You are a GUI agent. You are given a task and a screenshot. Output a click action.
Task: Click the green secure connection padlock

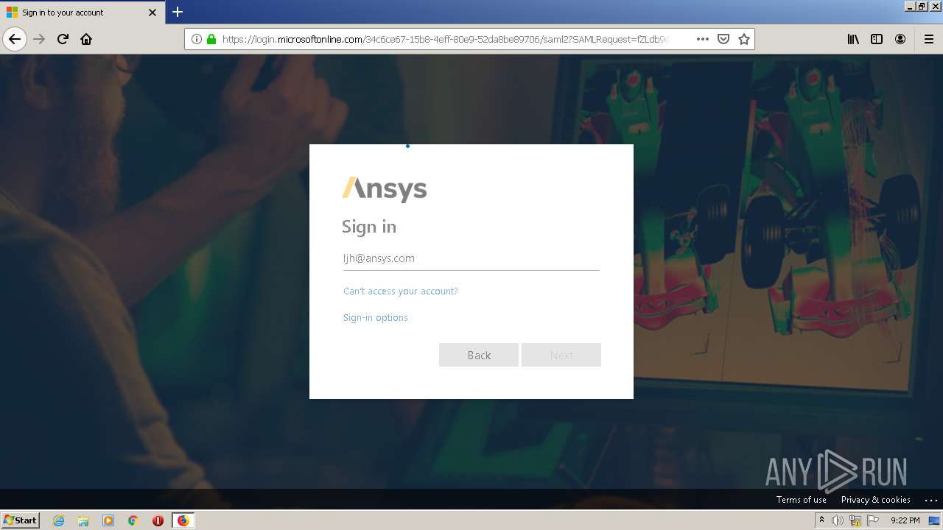tap(211, 39)
